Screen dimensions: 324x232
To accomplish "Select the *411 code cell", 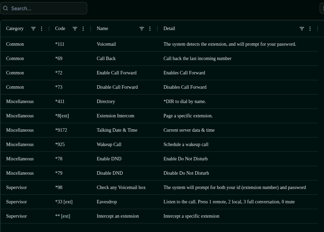I will click(x=60, y=101).
